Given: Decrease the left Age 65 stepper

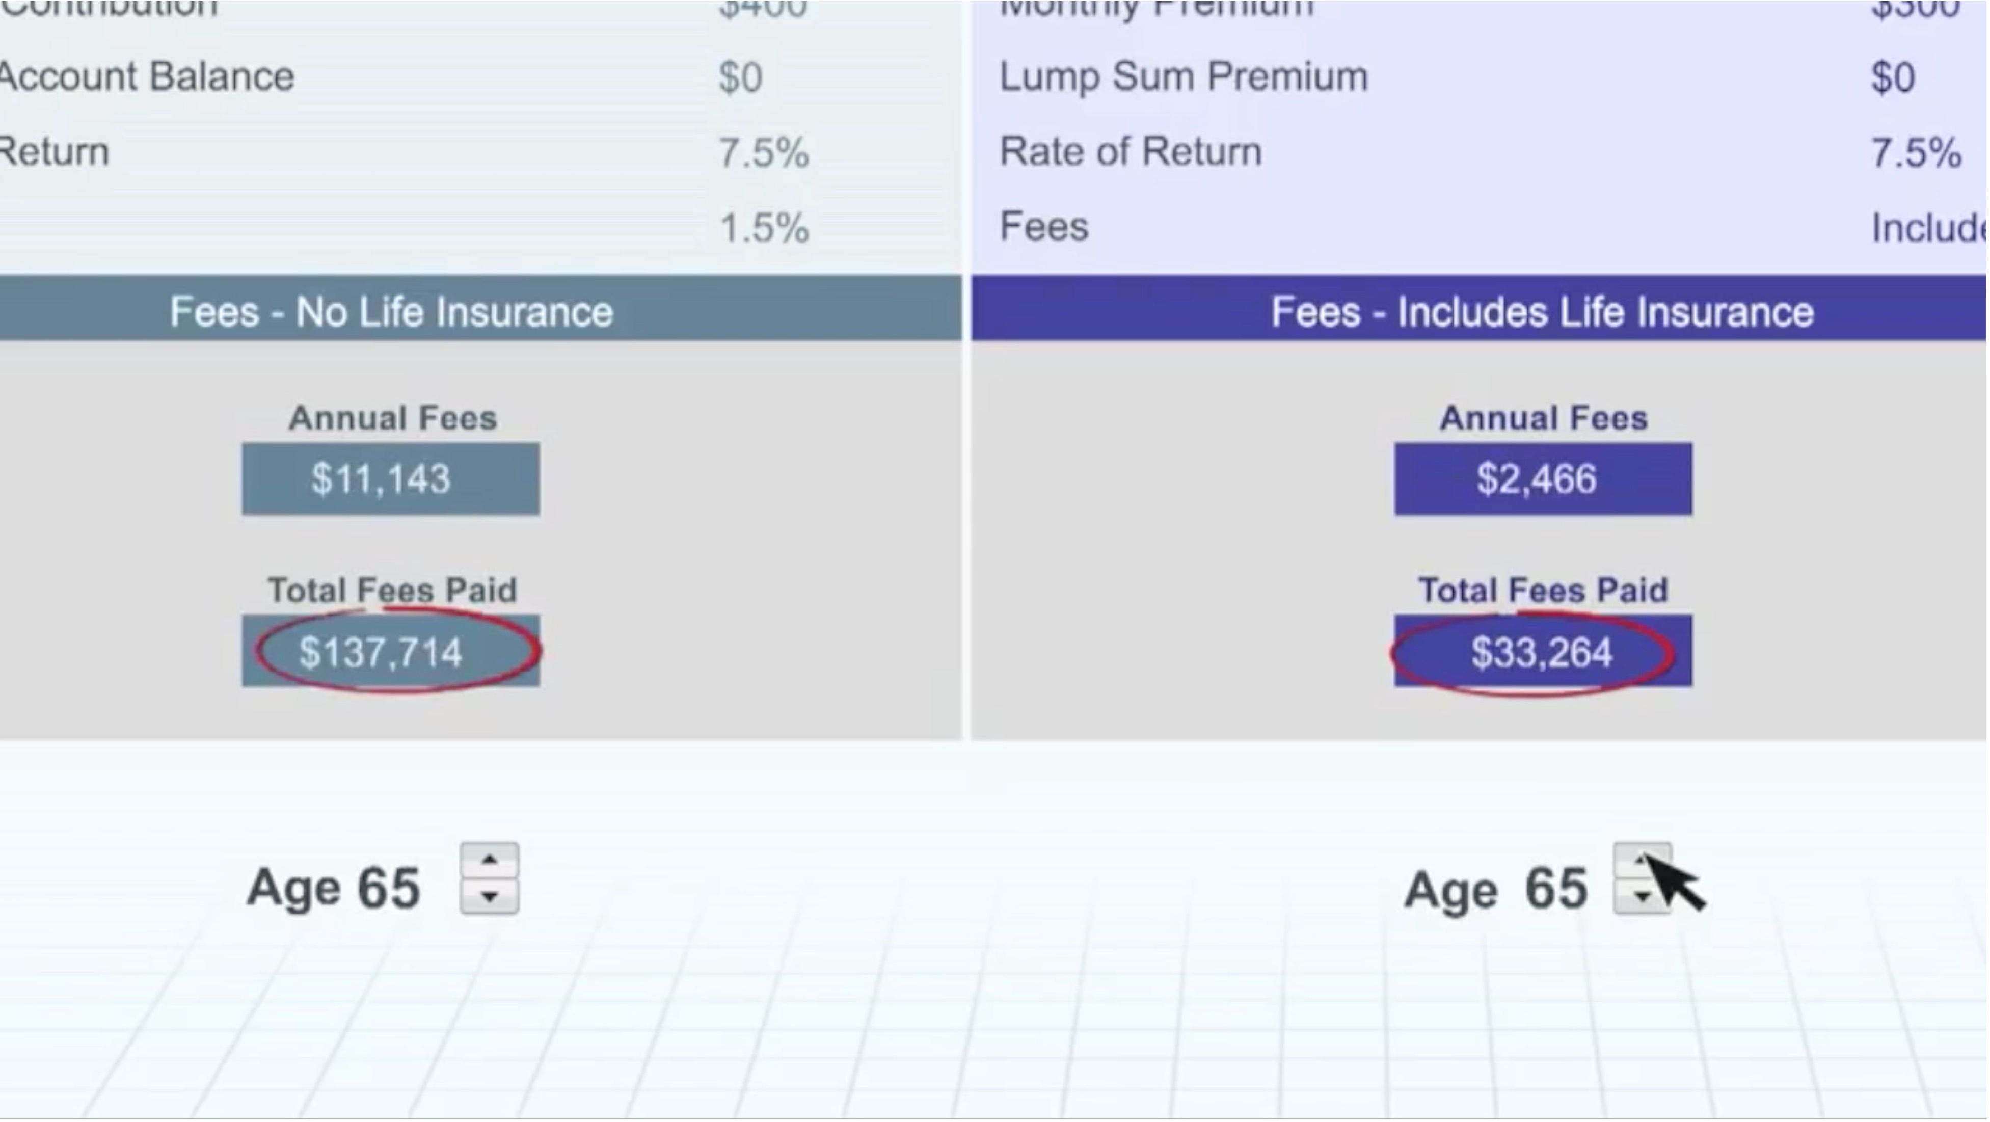Looking at the screenshot, I should (489, 896).
